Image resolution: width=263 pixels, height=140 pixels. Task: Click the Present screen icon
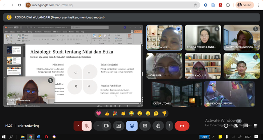pos(119,126)
